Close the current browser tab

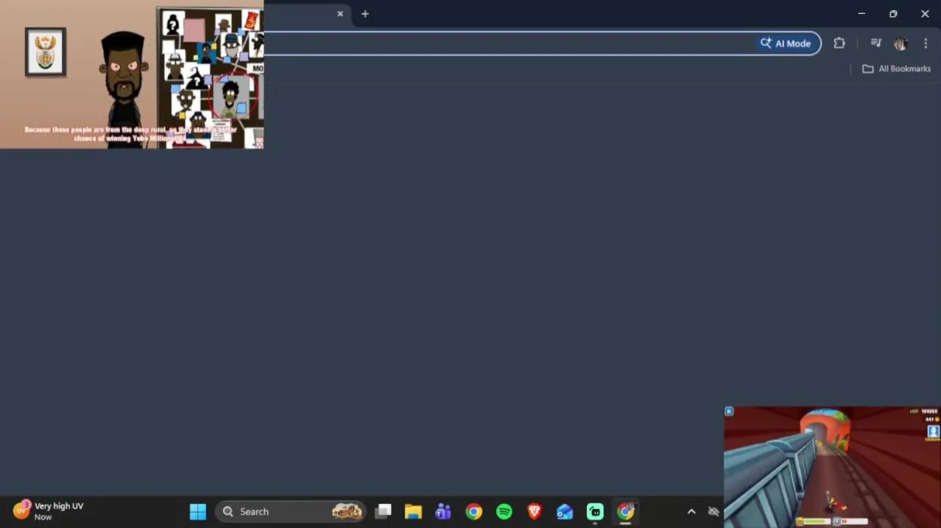(x=340, y=14)
